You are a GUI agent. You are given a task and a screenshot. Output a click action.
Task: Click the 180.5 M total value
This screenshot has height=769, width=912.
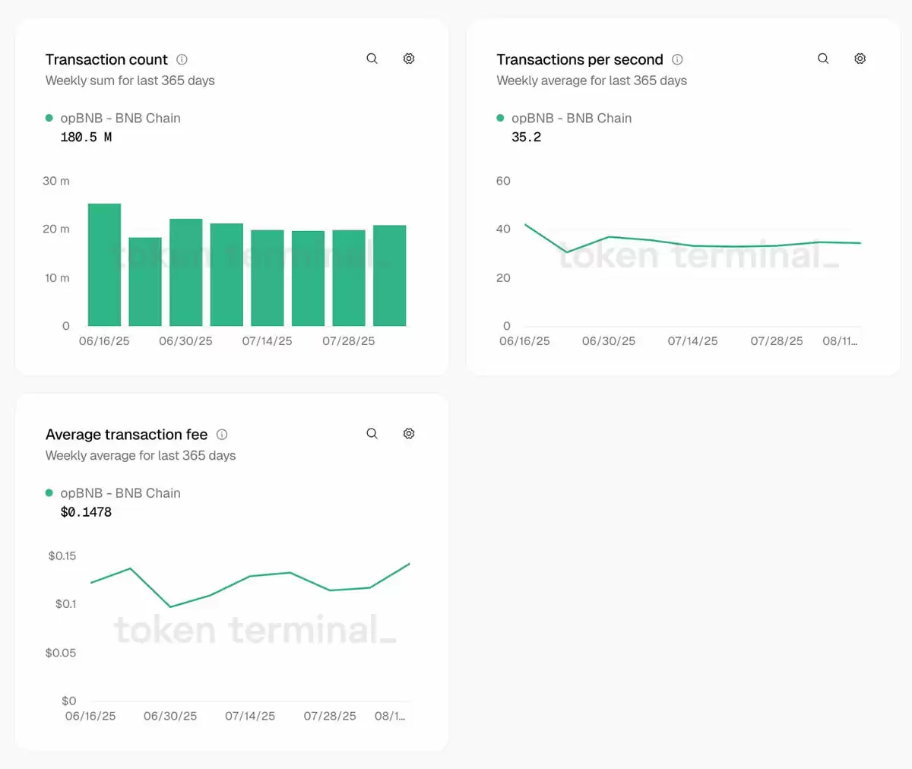coord(86,138)
